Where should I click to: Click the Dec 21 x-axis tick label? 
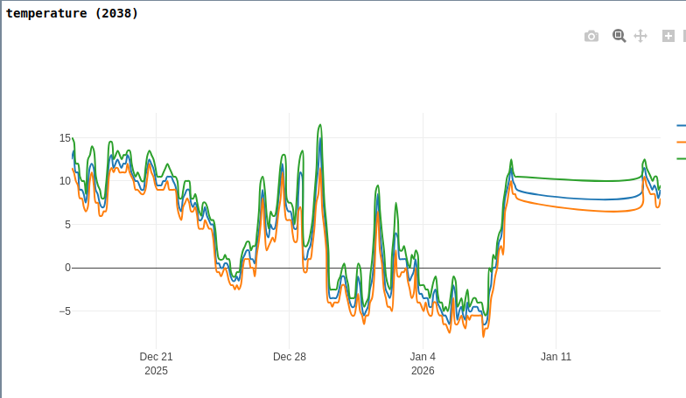click(x=156, y=357)
